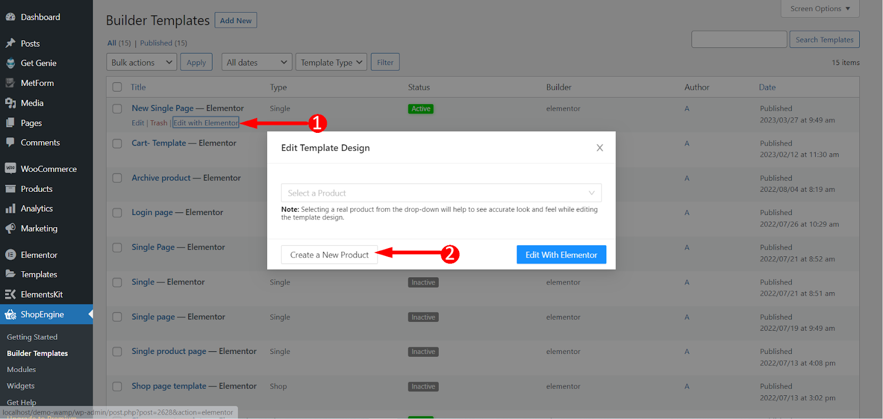Open the Single product page — Elementor title

[194, 351]
